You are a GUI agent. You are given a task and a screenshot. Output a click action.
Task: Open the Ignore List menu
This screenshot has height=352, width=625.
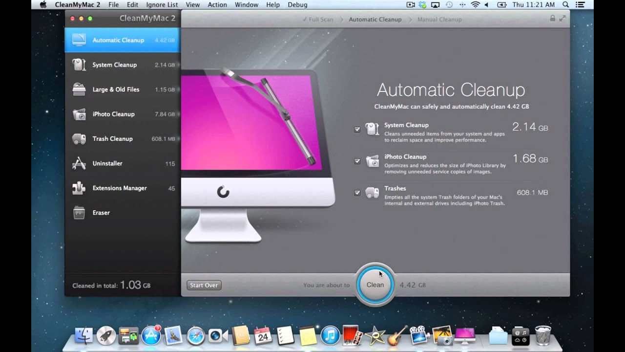162,5
